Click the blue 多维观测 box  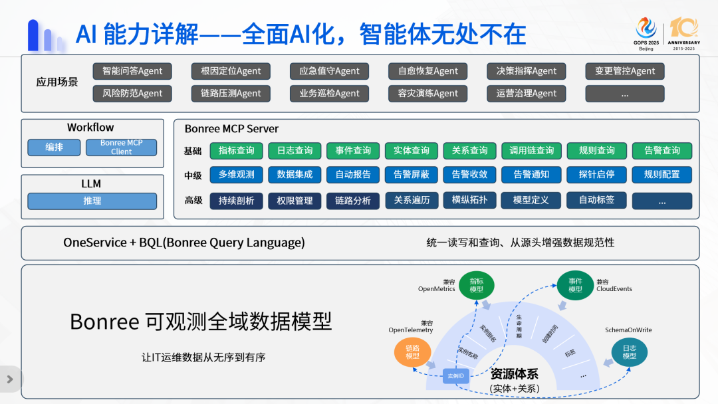pyautogui.click(x=236, y=174)
